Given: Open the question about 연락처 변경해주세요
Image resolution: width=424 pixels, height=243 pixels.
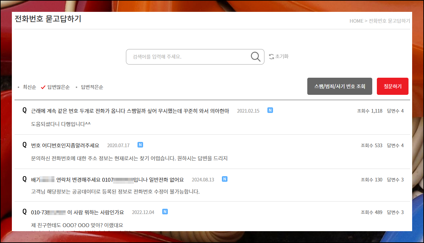Looking at the screenshot, I should 107,179.
